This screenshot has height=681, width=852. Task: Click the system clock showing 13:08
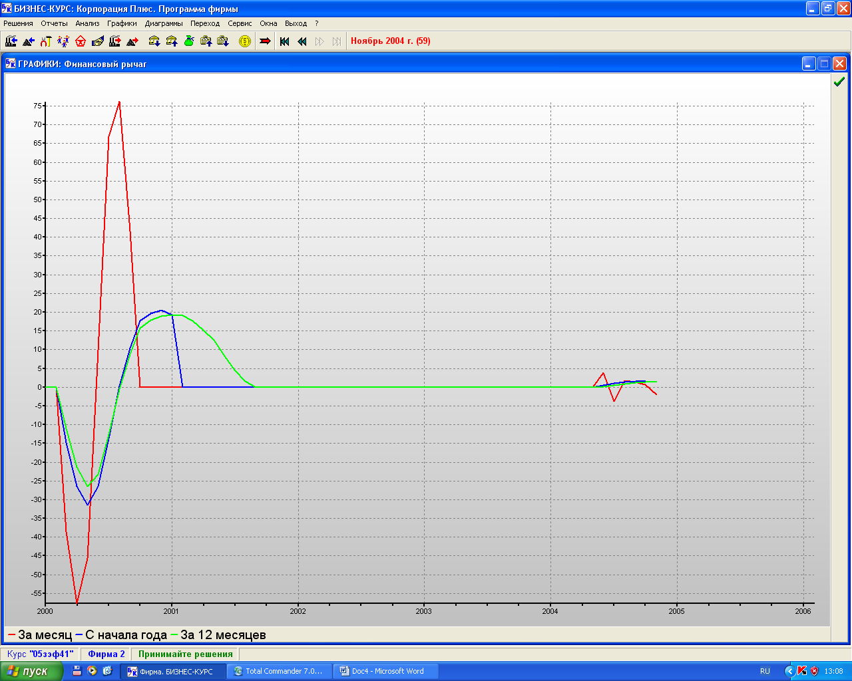[x=833, y=671]
